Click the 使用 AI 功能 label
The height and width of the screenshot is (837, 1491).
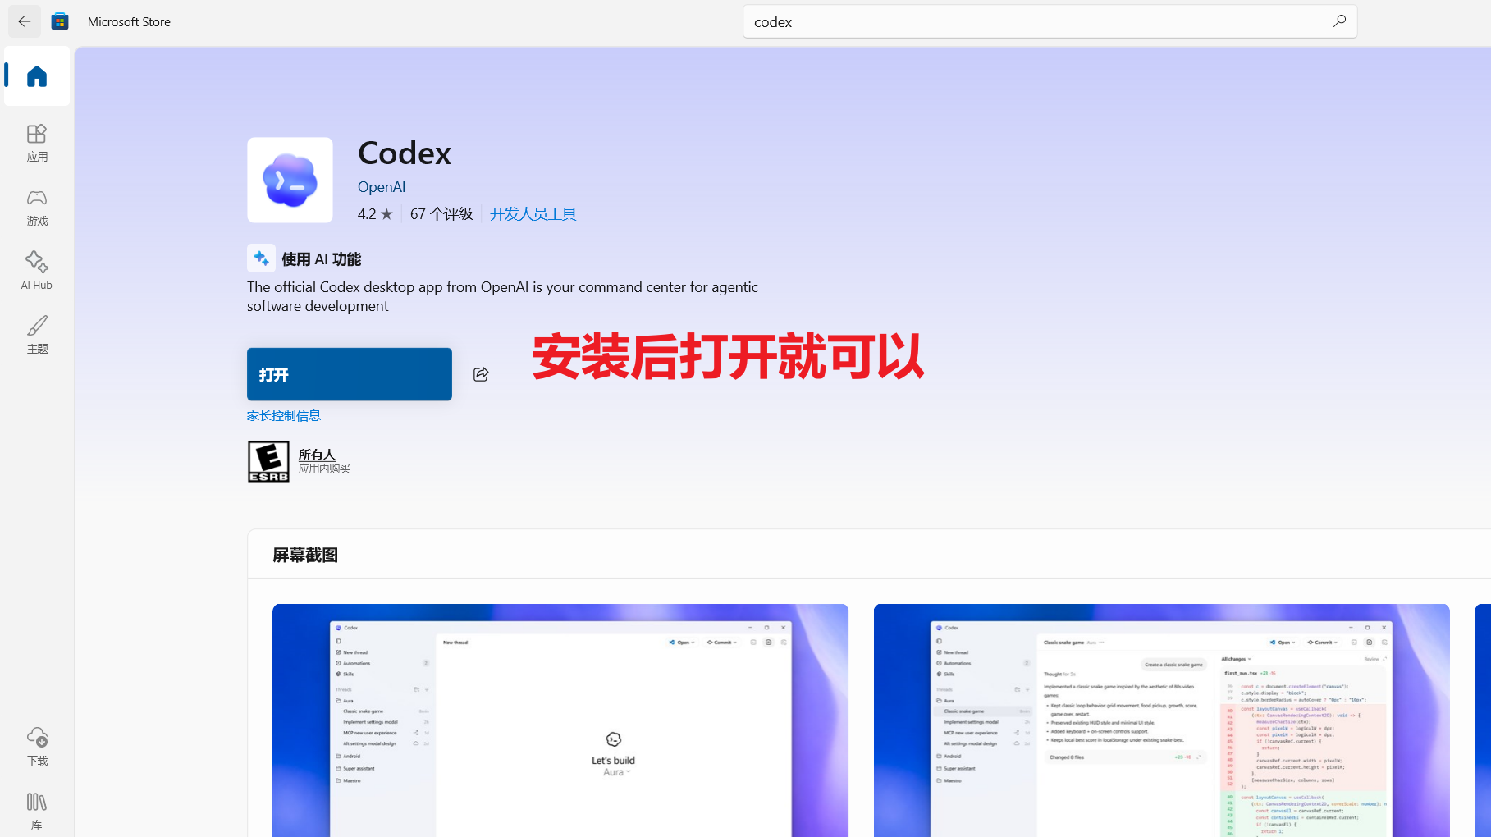click(x=322, y=259)
